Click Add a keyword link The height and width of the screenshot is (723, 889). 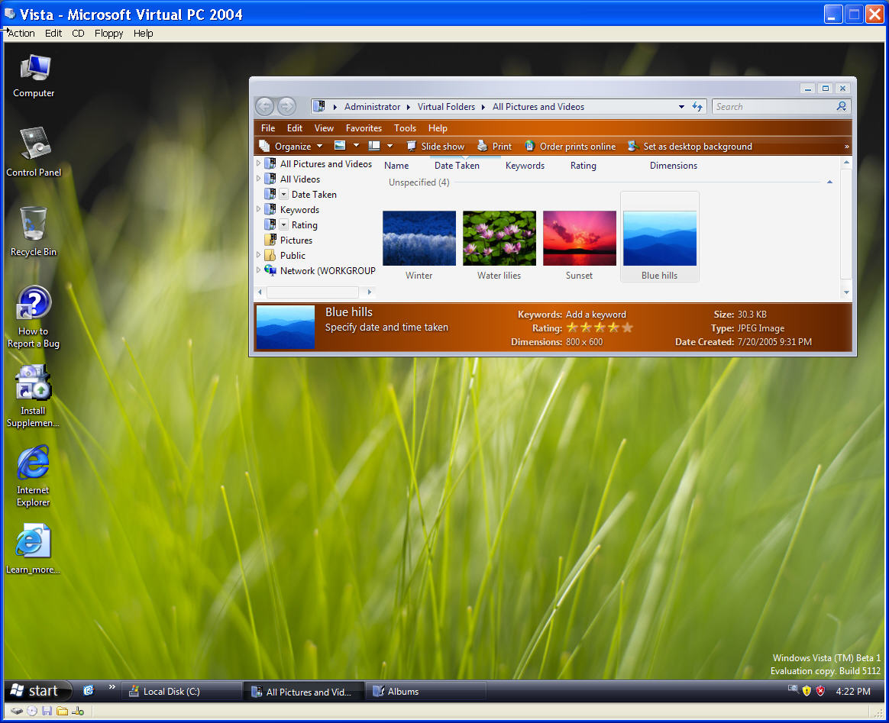tap(596, 314)
